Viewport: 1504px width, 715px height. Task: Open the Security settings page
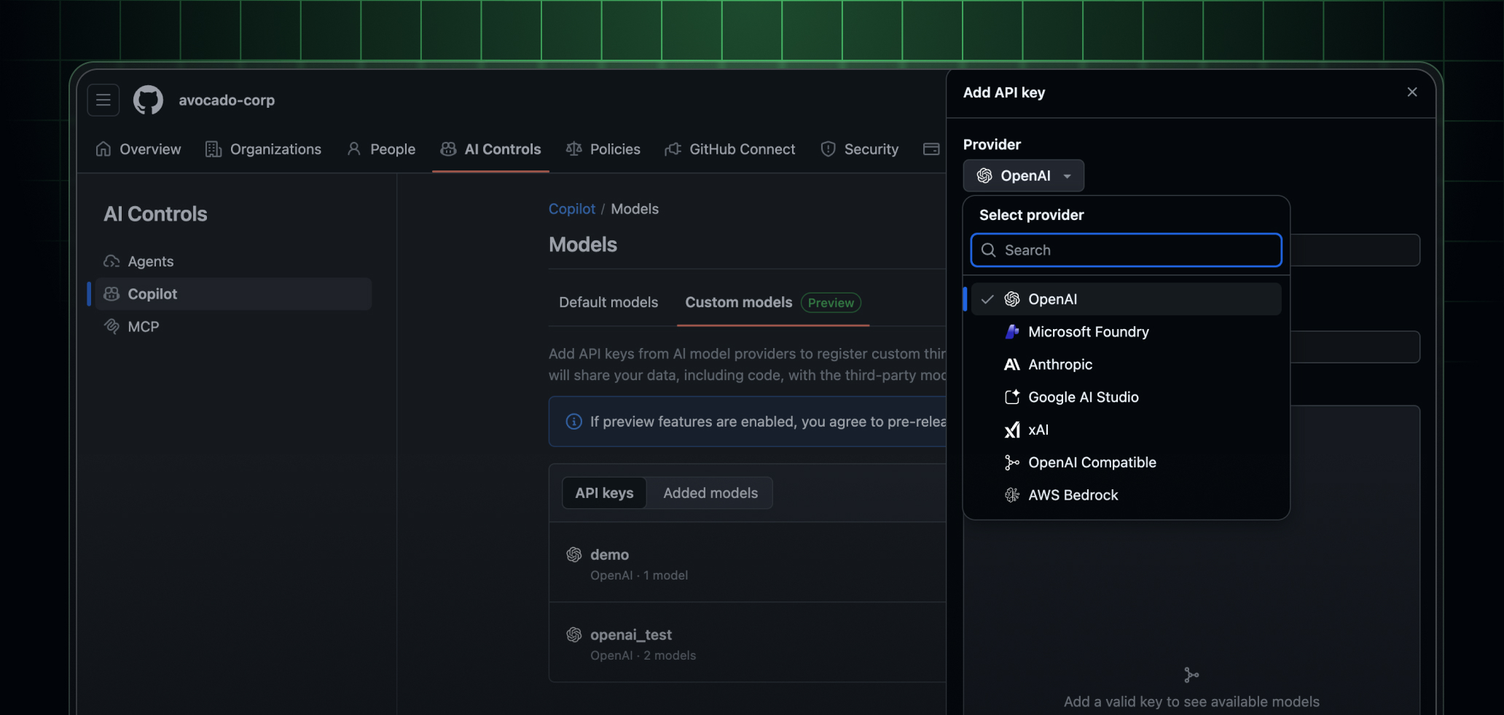(871, 149)
